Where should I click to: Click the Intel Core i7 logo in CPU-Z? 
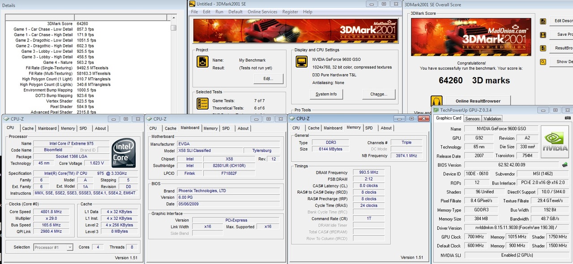(x=124, y=153)
